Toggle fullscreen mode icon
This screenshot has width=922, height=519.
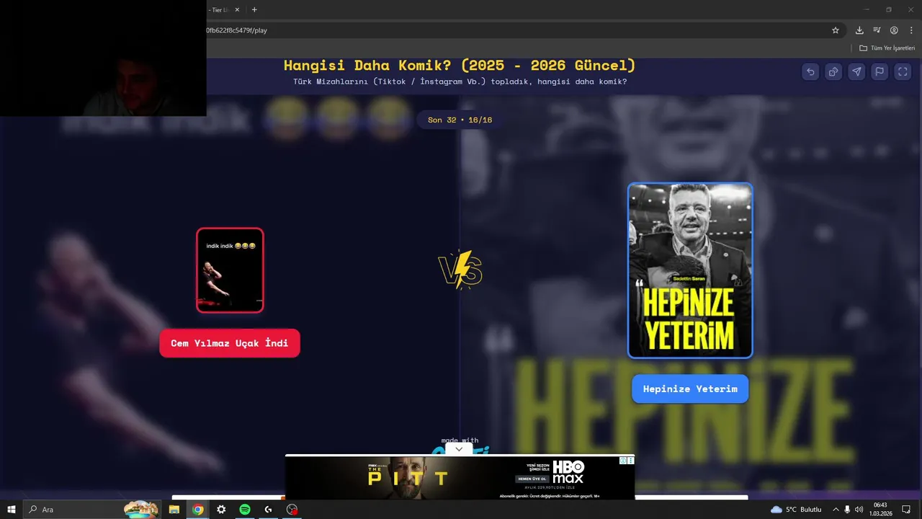point(903,71)
